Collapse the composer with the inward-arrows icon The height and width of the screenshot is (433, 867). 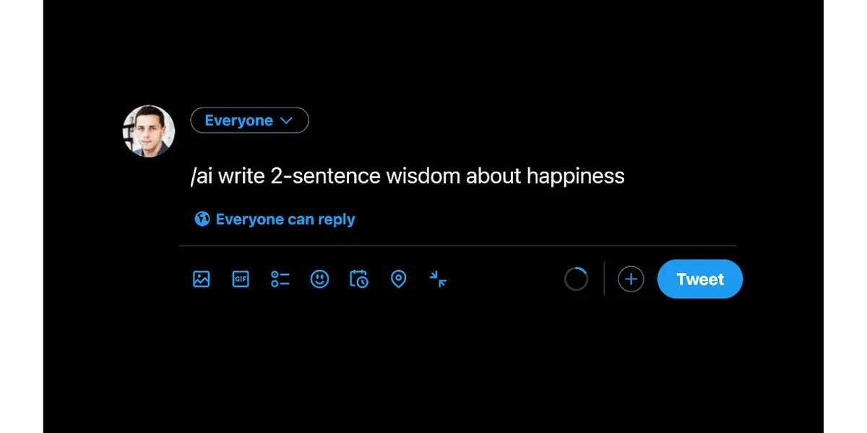click(x=438, y=279)
